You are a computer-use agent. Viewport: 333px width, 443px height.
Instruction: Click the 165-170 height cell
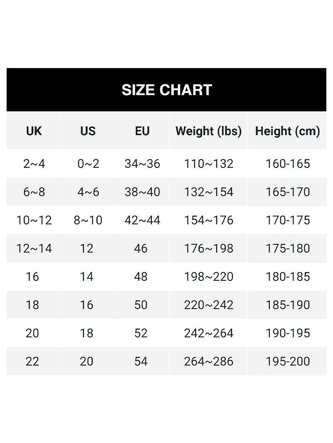click(288, 192)
